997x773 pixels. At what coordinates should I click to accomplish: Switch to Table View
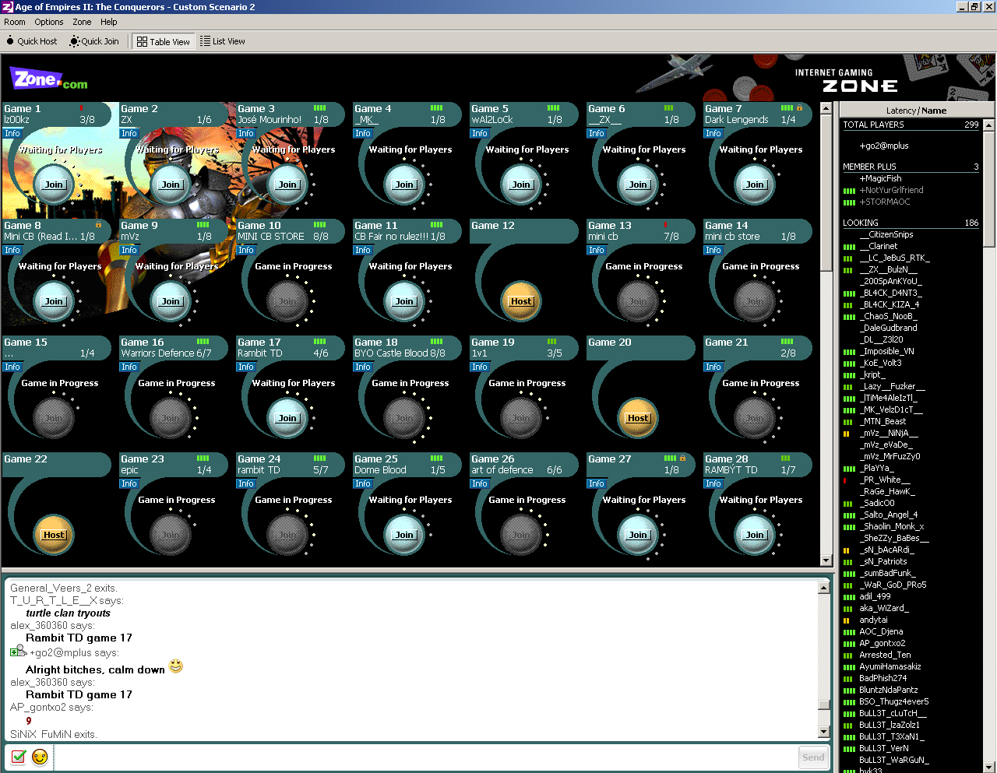164,41
